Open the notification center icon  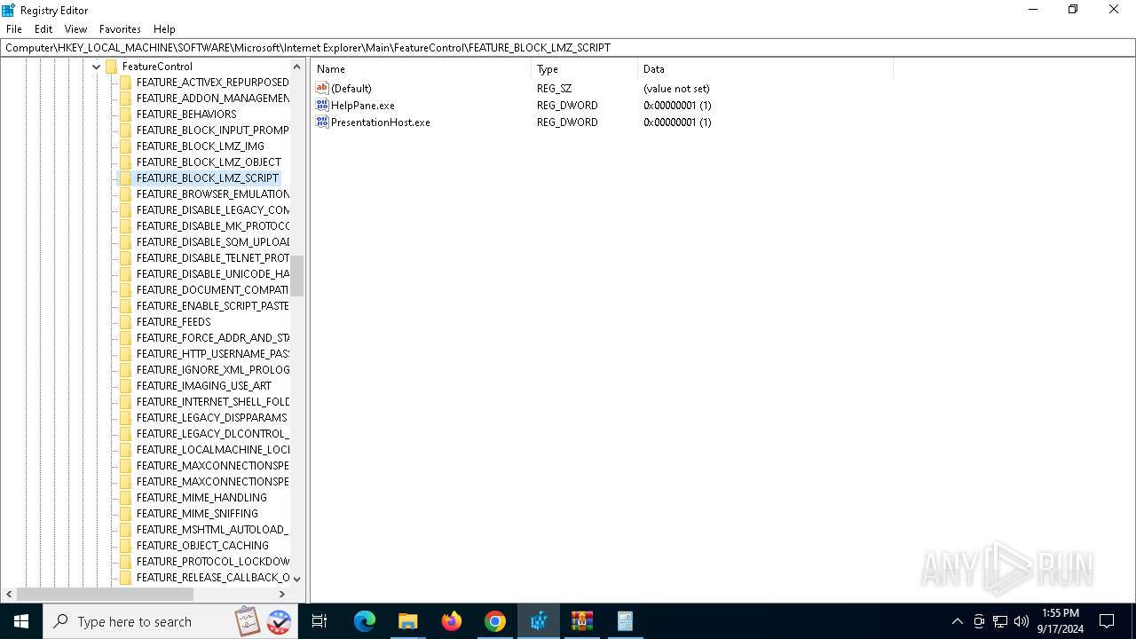1107,621
